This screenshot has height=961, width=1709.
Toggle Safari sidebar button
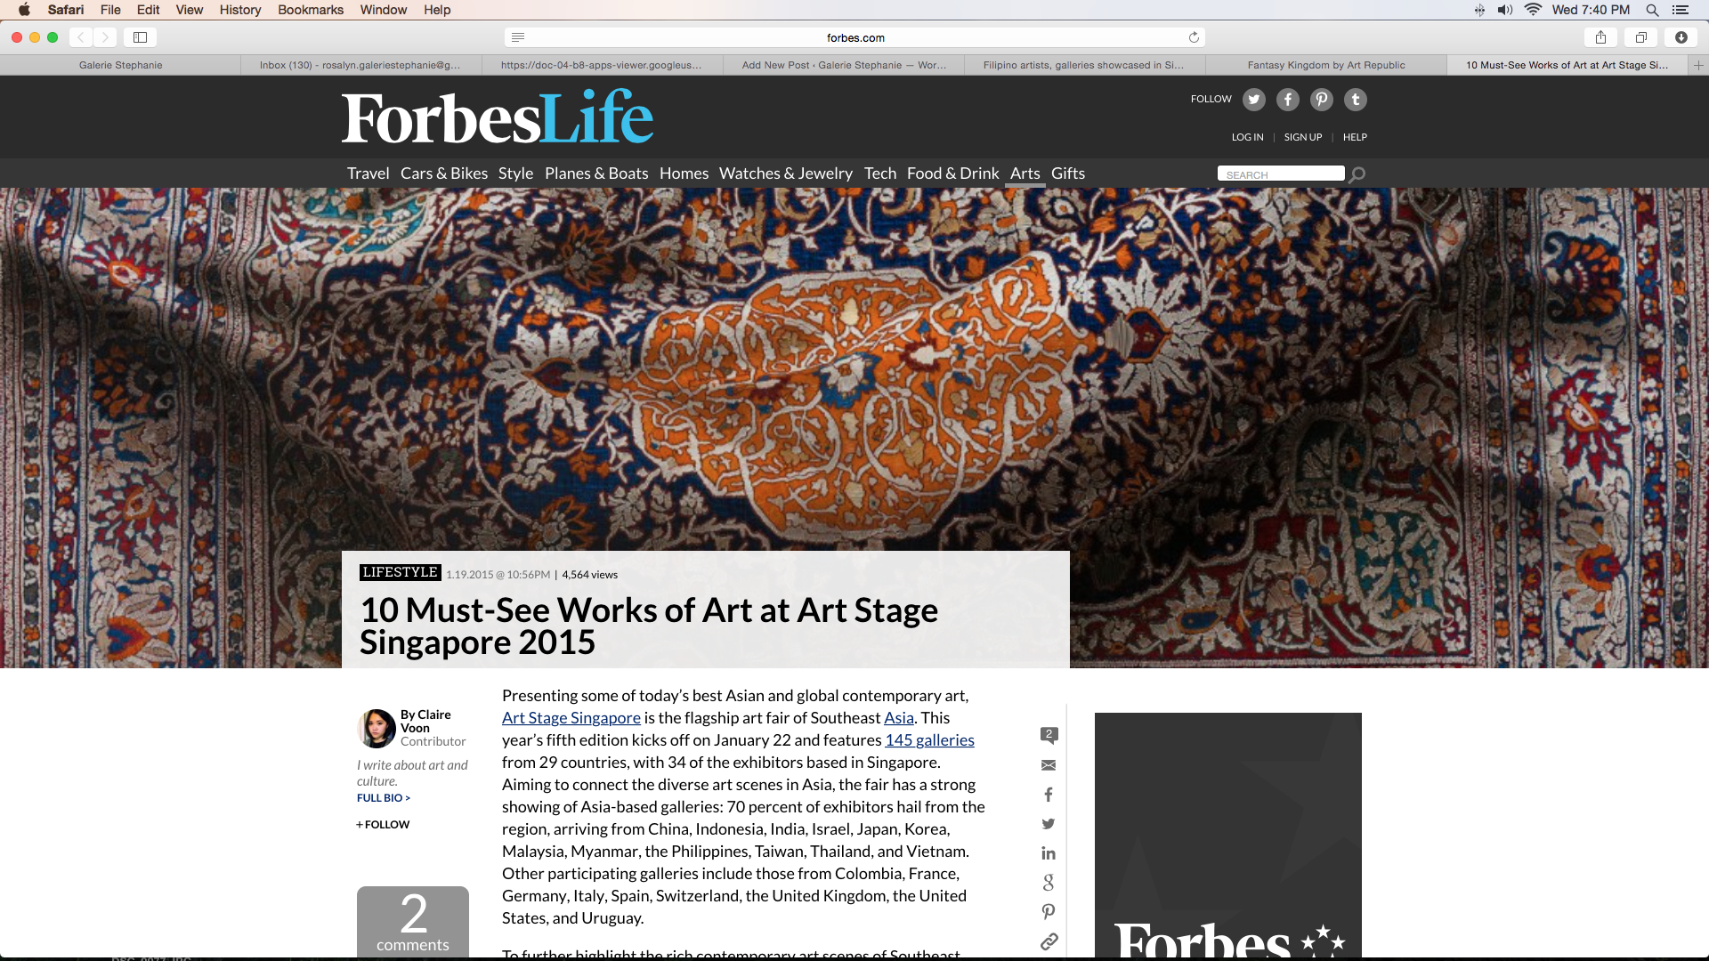click(x=140, y=37)
